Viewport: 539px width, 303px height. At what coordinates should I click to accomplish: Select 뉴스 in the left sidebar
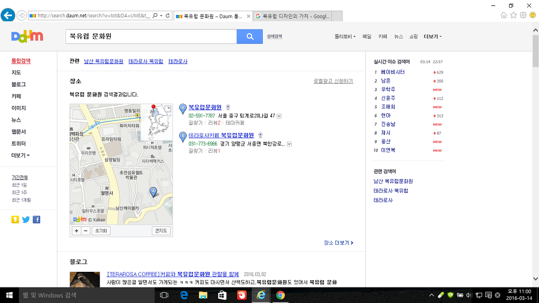click(x=16, y=120)
